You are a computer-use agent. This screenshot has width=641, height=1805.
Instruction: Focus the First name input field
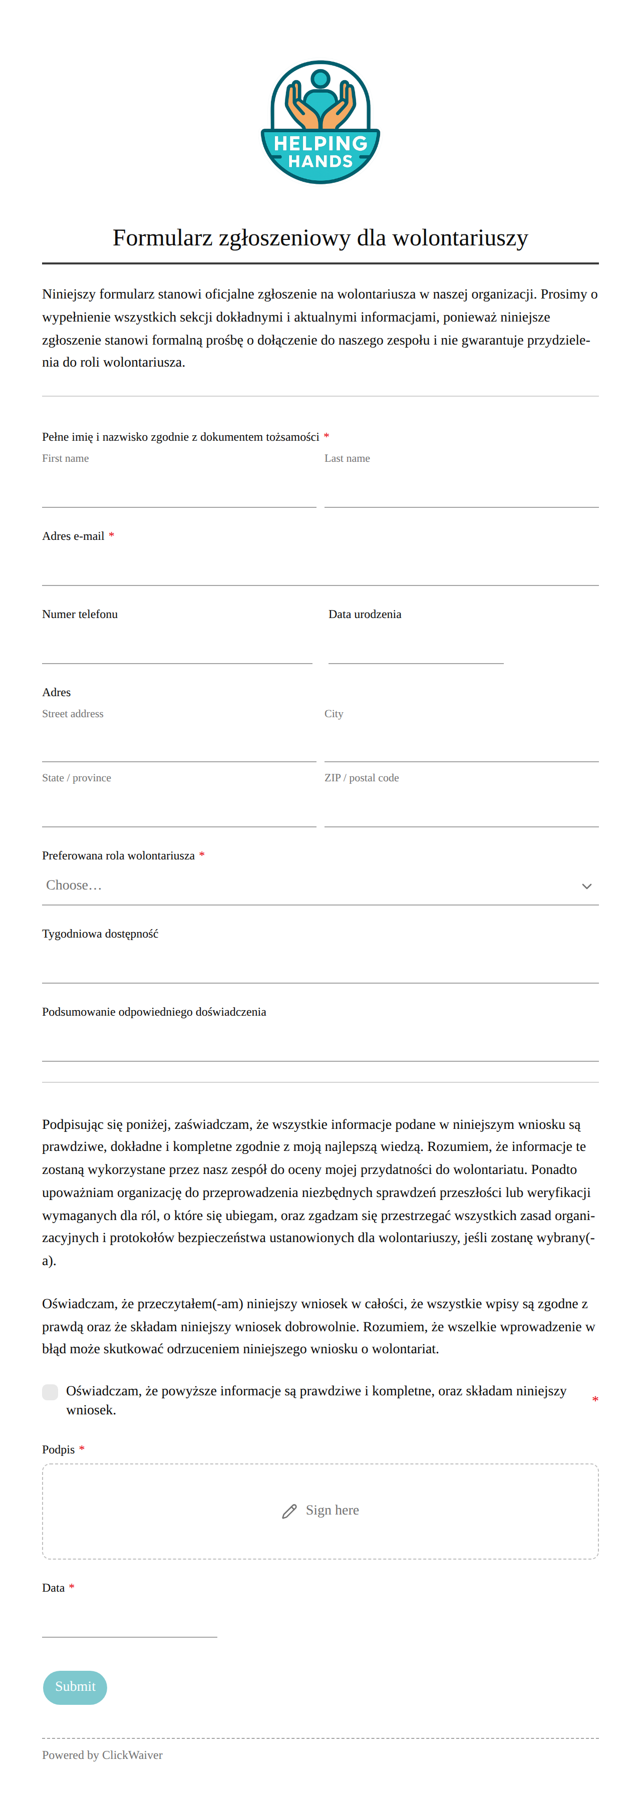pyautogui.click(x=179, y=489)
